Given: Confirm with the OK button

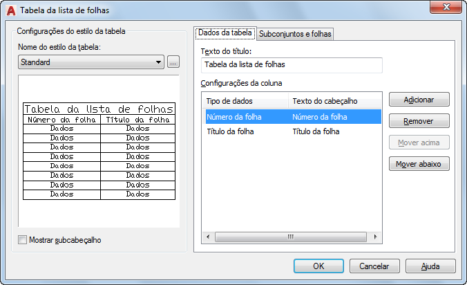Looking at the screenshot, I should [318, 266].
